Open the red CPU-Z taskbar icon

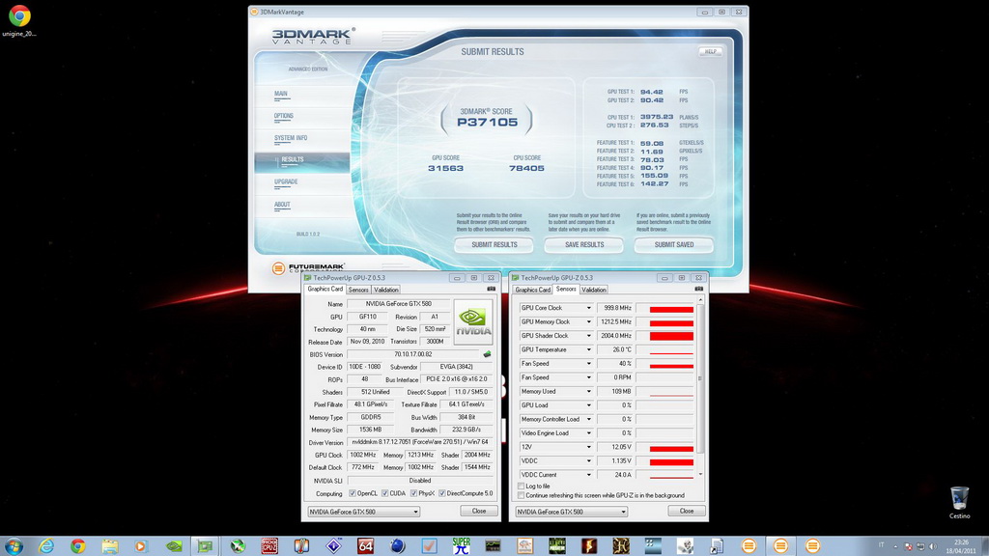269,546
